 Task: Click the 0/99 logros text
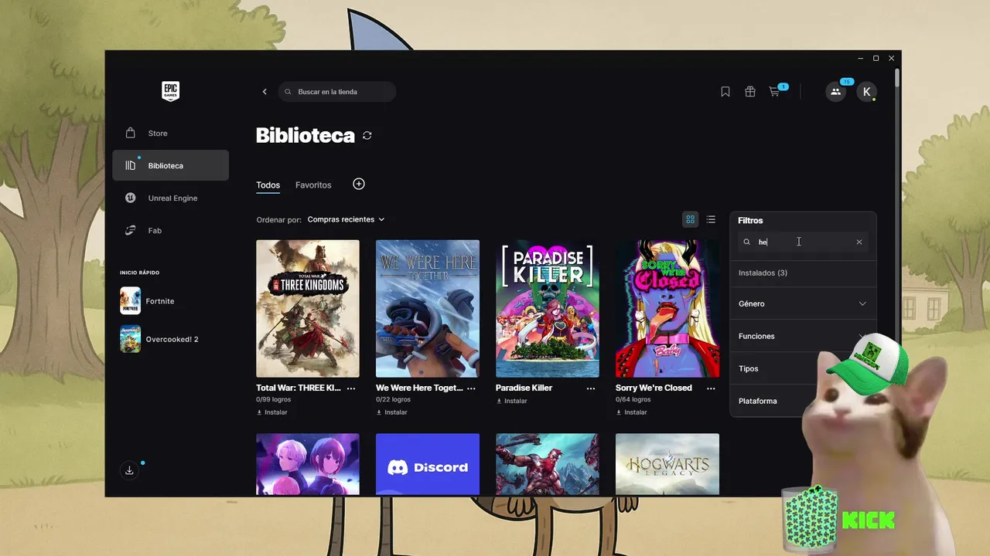pos(272,400)
